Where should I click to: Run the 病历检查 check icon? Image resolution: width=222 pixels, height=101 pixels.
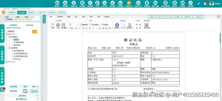(x=147, y=25)
